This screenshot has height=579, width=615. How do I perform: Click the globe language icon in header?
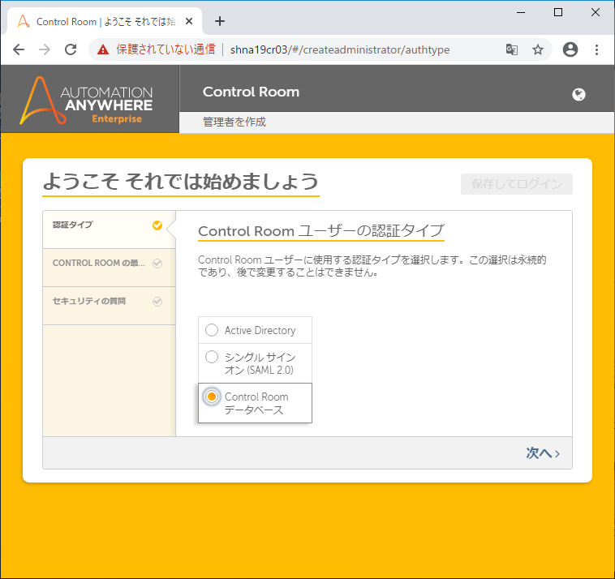pyautogui.click(x=578, y=94)
